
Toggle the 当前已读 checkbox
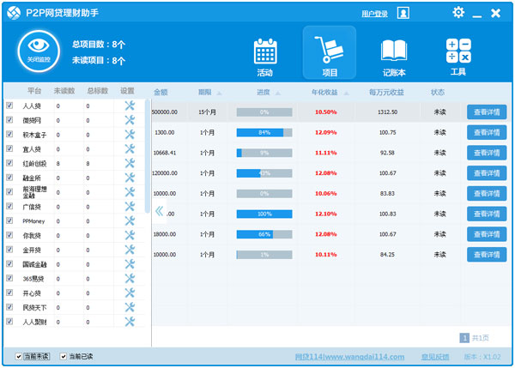(x=64, y=356)
